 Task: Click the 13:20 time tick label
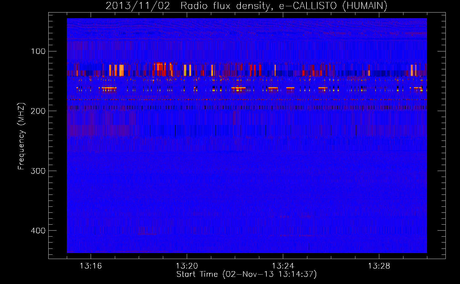(x=187, y=266)
